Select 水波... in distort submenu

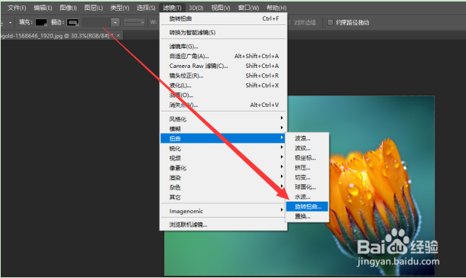click(307, 197)
